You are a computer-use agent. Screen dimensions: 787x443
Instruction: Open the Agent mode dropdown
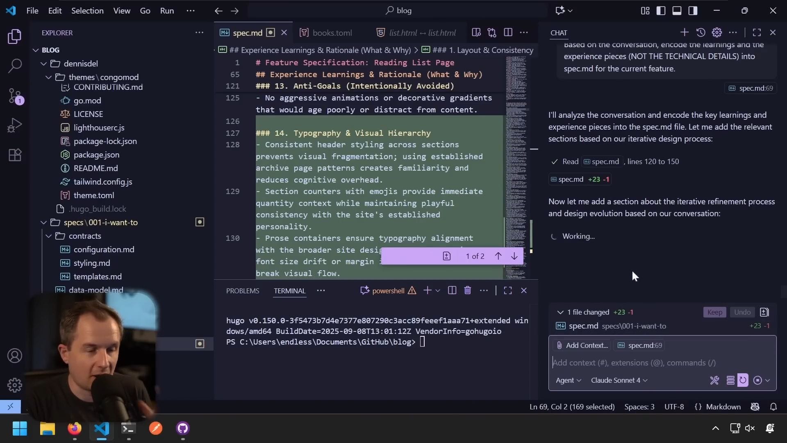[x=568, y=380]
